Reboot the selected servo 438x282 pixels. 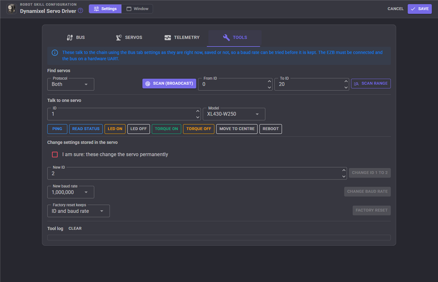click(x=270, y=129)
